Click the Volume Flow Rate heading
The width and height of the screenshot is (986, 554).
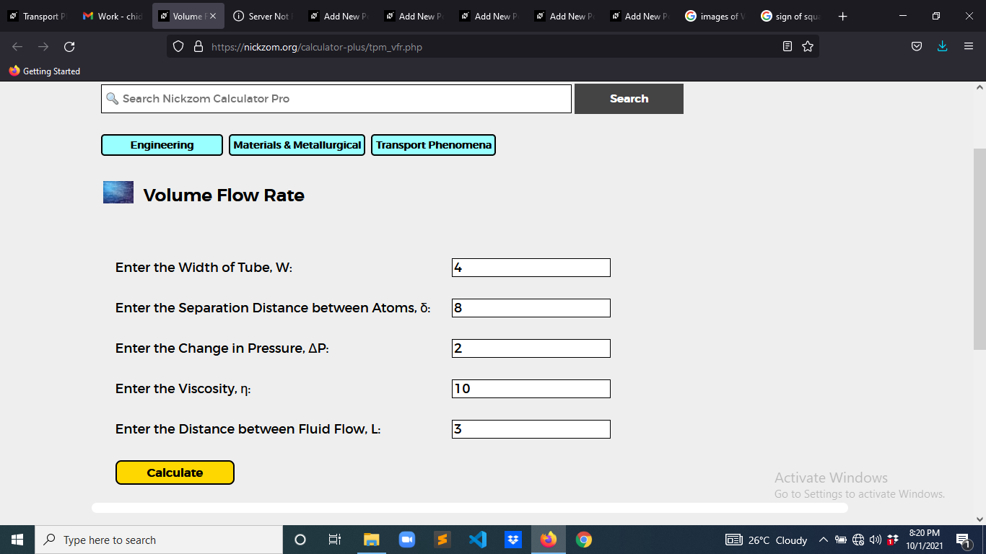click(x=224, y=195)
